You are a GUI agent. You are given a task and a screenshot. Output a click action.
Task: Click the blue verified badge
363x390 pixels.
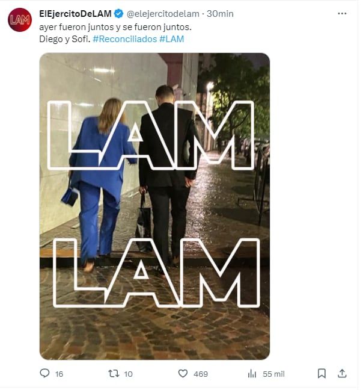[120, 13]
